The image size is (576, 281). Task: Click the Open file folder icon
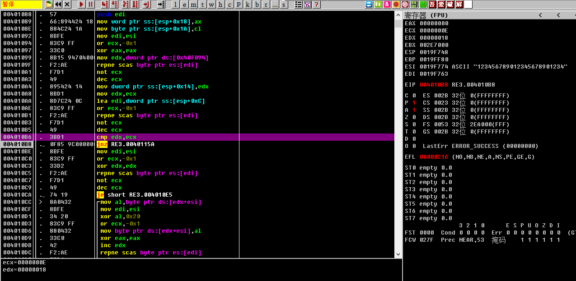tap(49, 5)
